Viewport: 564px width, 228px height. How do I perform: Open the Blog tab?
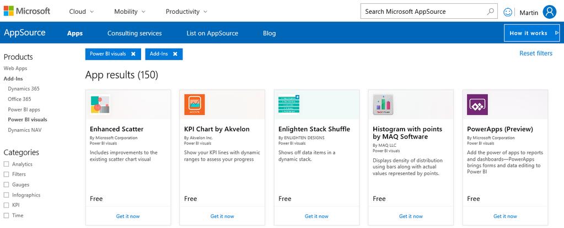click(x=270, y=33)
